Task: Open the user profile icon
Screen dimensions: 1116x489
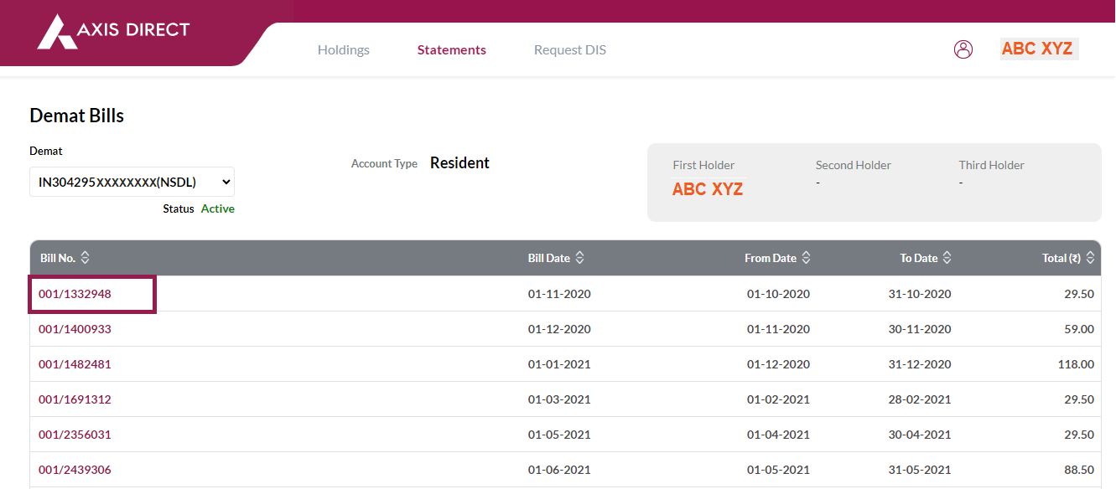Action: coord(963,49)
